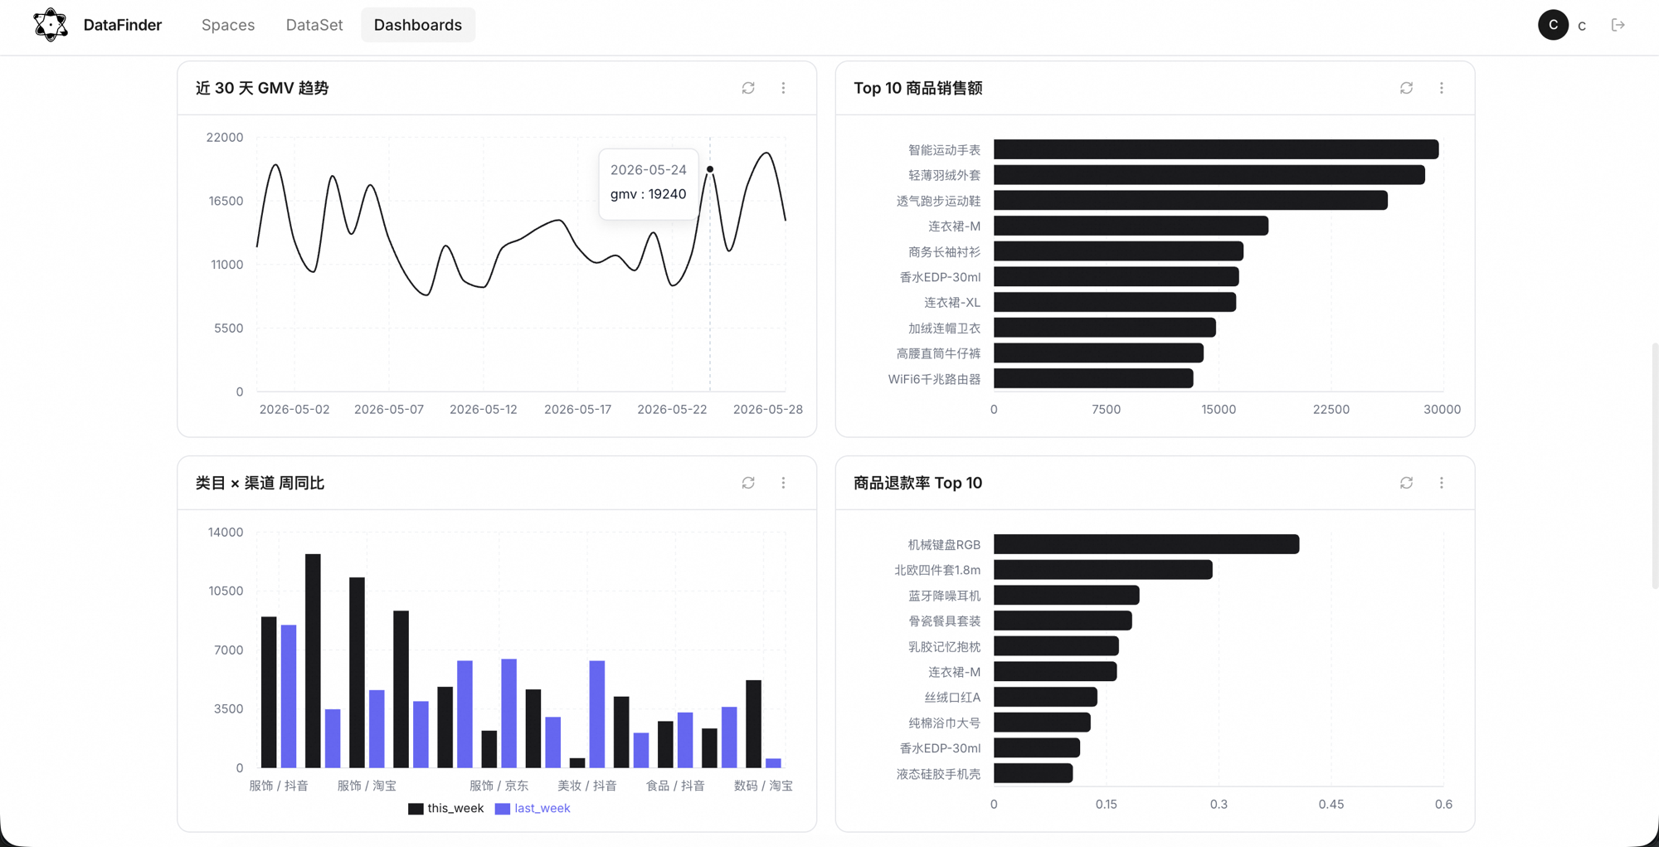This screenshot has width=1659, height=847.
Task: Click the 香水EDP-30ml bar in sales chart
Action: pyautogui.click(x=1117, y=277)
